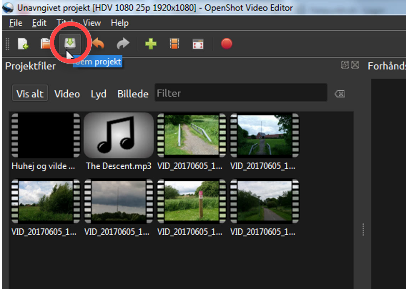This screenshot has height=289, width=406.
Task: Export video with the red circle button
Action: point(227,44)
